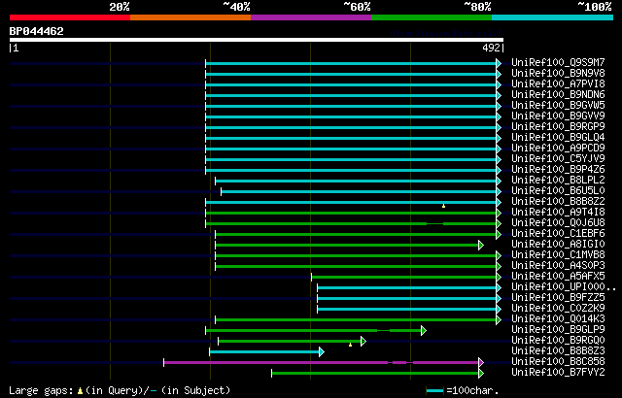Click the arrowhead ending the B9GLP9 bar
The image size is (622, 398).
(424, 330)
